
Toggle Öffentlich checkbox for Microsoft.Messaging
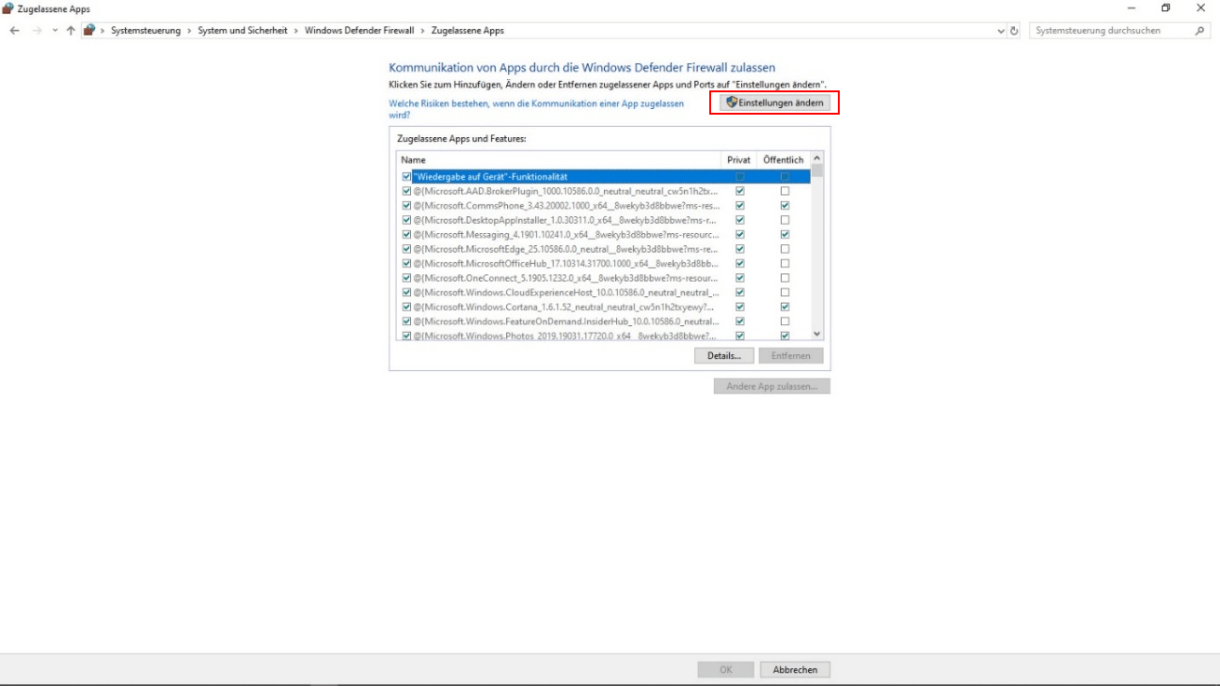pyautogui.click(x=785, y=234)
